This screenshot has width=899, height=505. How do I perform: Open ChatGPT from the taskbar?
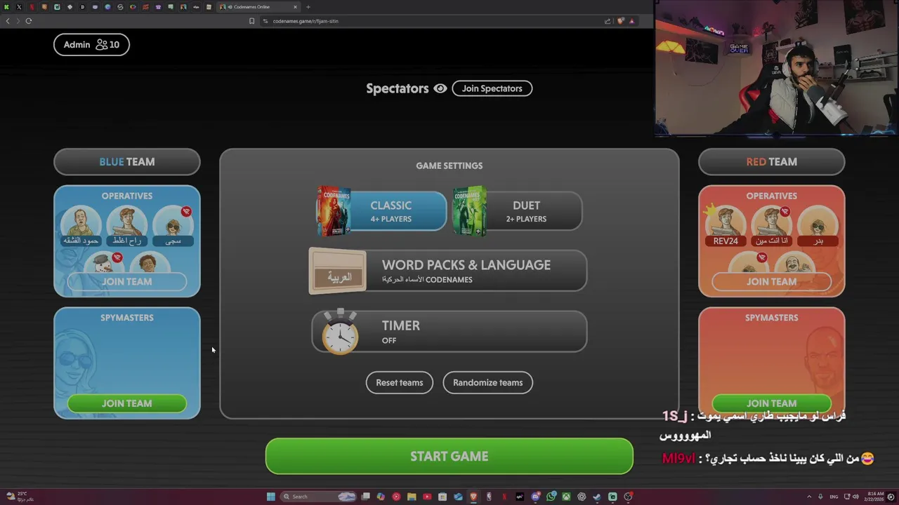pos(582,497)
